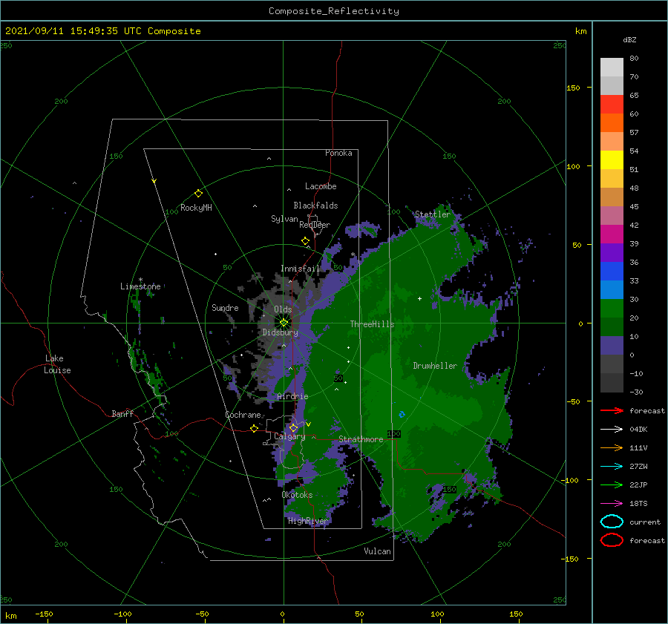Screen dimensions: 668x624
Task: Click the HighRiver label
Action: 308,521
